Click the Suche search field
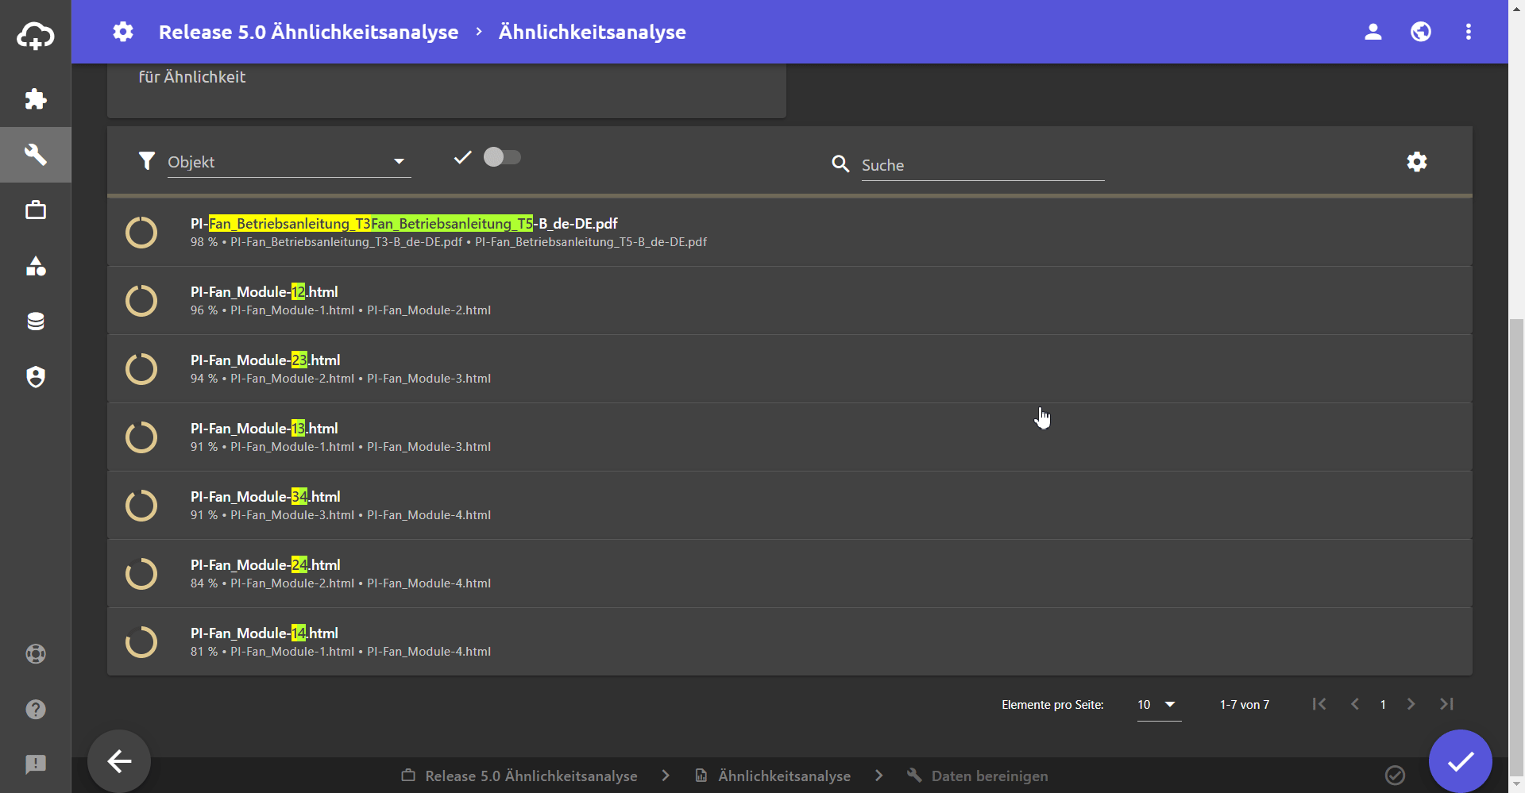 pos(983,165)
